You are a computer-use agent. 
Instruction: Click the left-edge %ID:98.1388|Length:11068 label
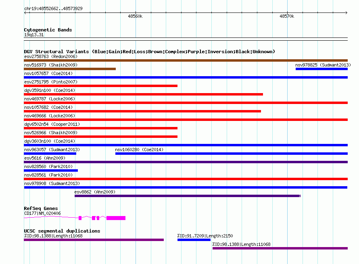[x=53, y=236]
